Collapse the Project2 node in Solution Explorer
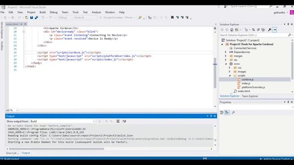Screen dimensions: 294x165 pyautogui.click(x=222, y=44)
